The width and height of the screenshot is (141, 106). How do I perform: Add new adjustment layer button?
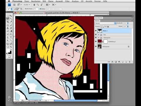point(119,62)
